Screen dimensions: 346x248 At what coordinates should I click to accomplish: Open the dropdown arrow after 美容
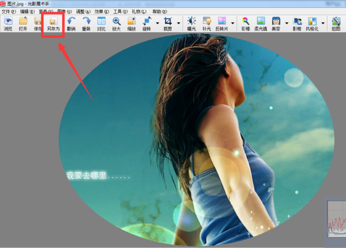click(x=286, y=24)
